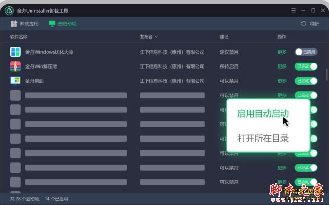Click the 金舟Windows优化大师 app icon
This screenshot has width=329, height=205.
[x=16, y=52]
